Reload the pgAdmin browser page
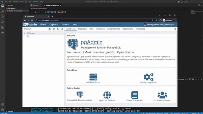203x114 pixels. tap(32, 20)
